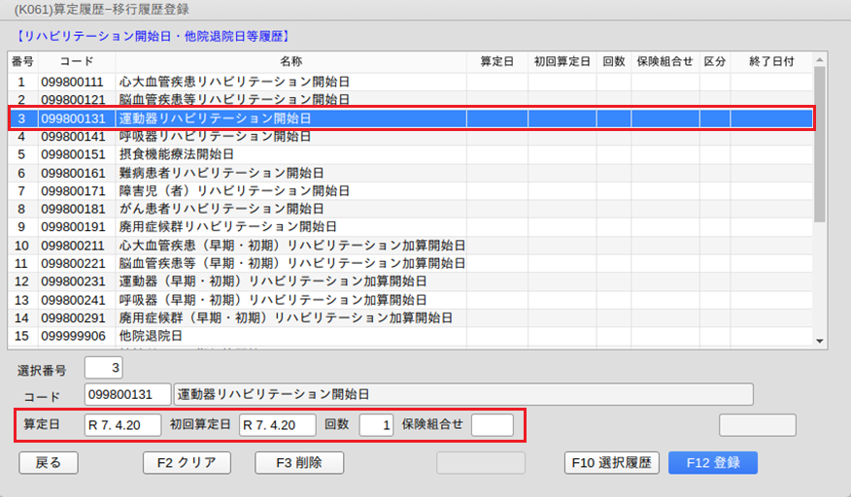The image size is (851, 497).
Task: Click the 終了日付 column header
Action: pos(771,61)
